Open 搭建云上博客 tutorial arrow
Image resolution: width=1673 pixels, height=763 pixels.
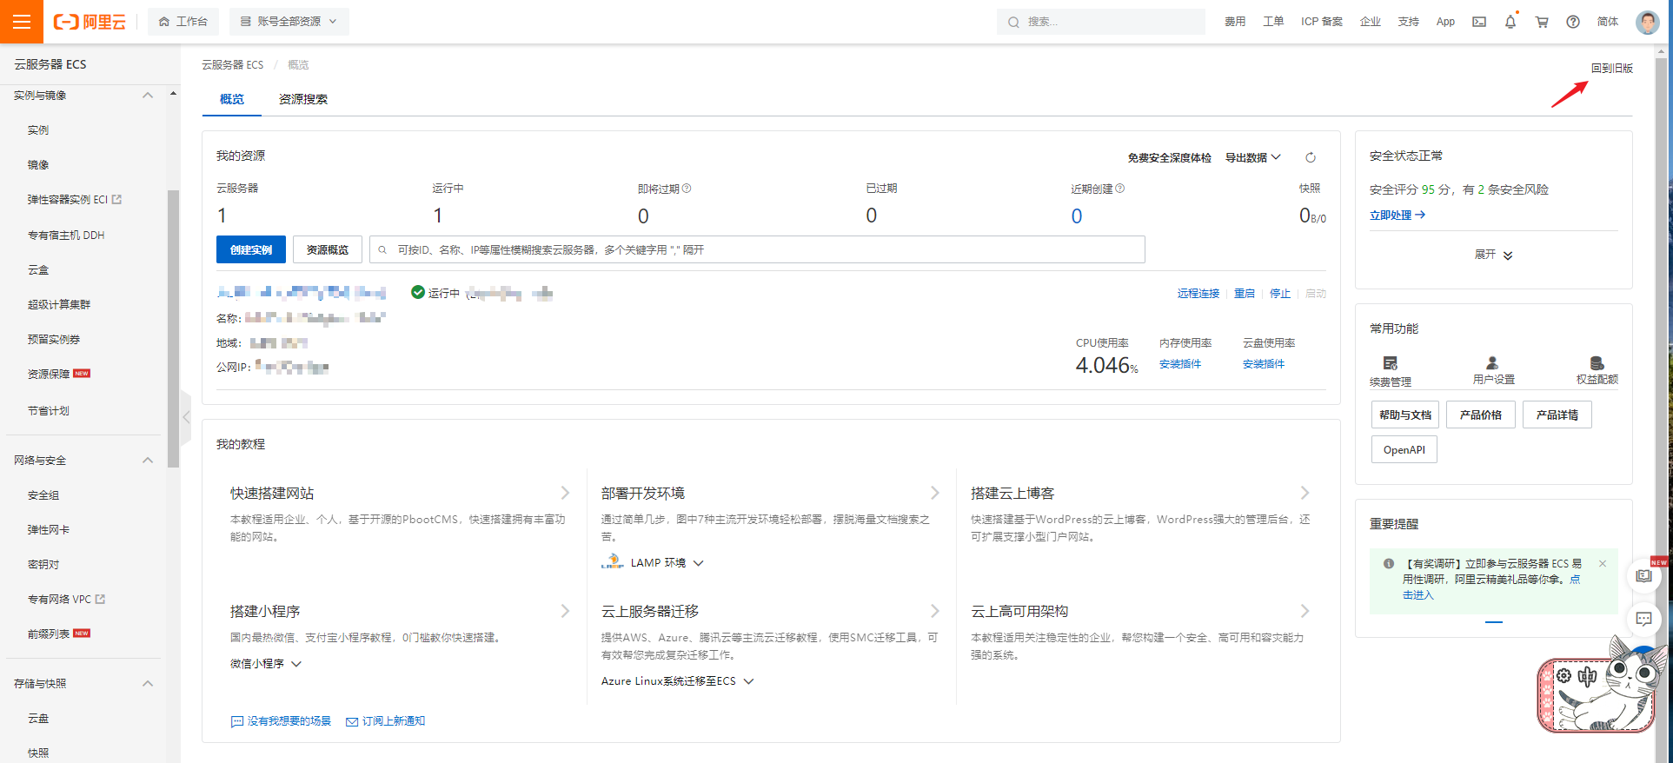point(1305,493)
